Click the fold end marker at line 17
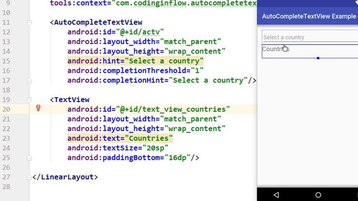 pyautogui.click(x=29, y=80)
